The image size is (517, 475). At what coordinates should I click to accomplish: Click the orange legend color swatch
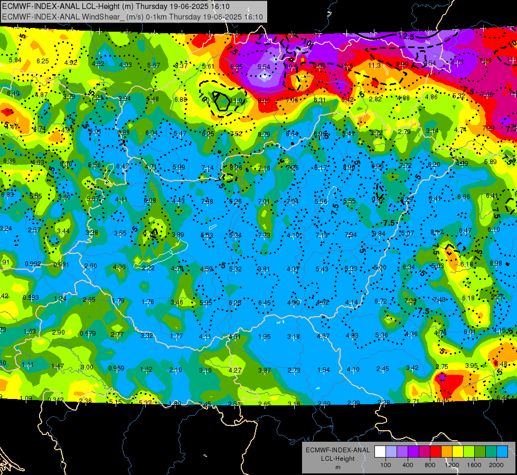(447, 452)
